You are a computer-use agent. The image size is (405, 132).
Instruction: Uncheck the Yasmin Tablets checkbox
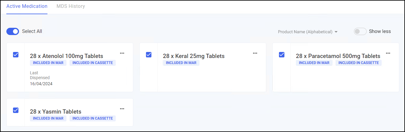[x=16, y=110]
